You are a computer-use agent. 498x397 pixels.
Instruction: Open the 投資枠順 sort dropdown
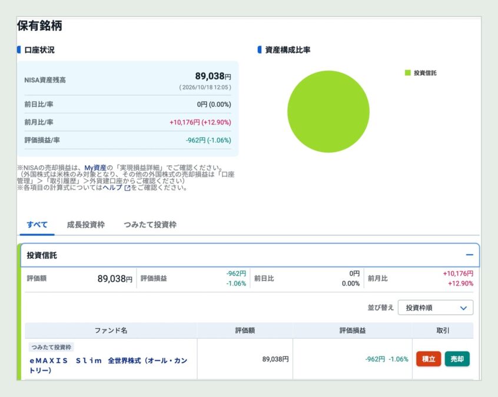436,308
